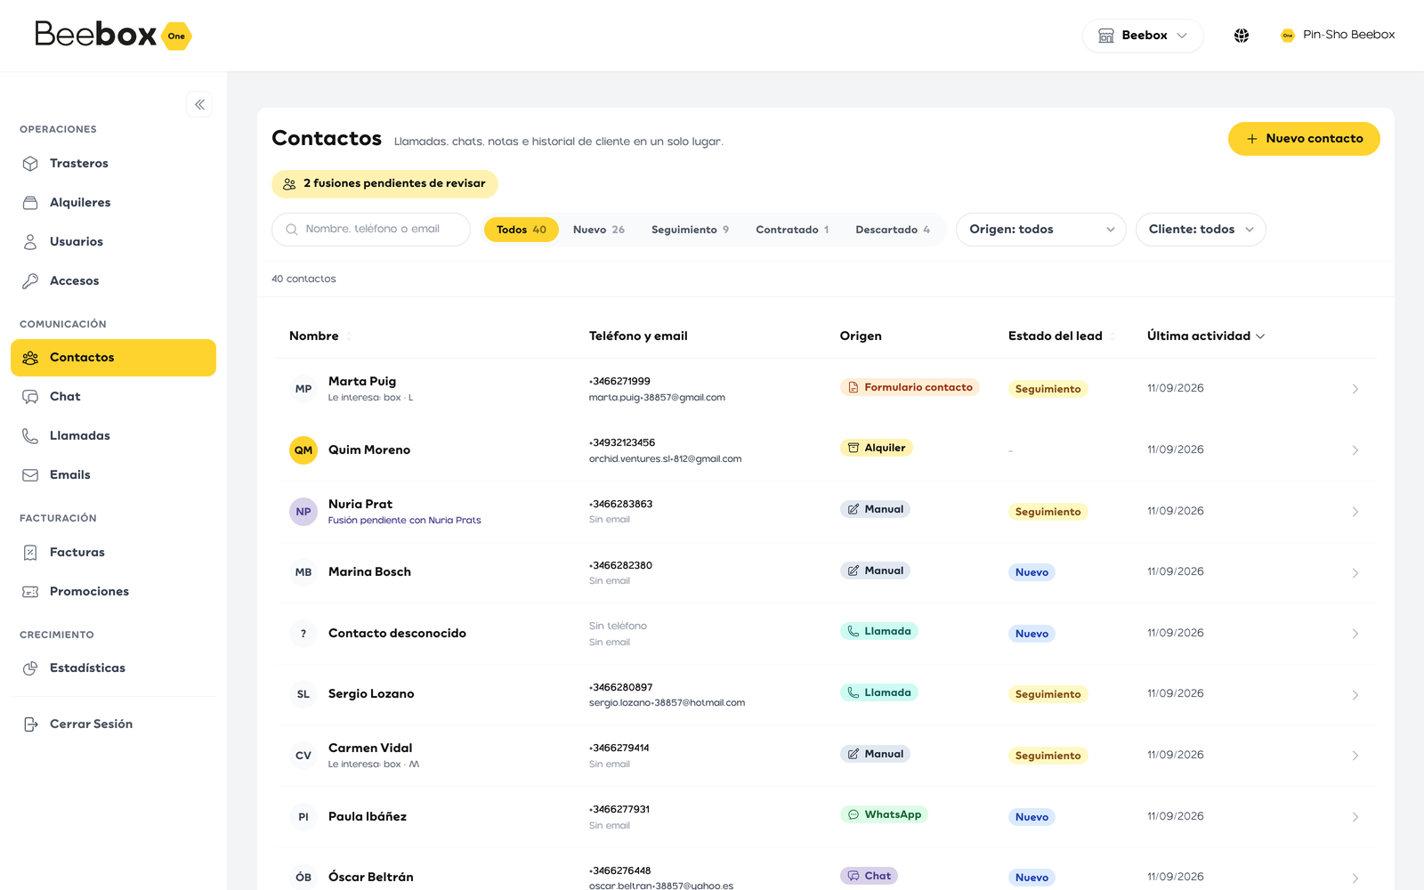This screenshot has height=890, width=1424.
Task: Select the Nuevo 26 filter tab
Action: coord(599,230)
